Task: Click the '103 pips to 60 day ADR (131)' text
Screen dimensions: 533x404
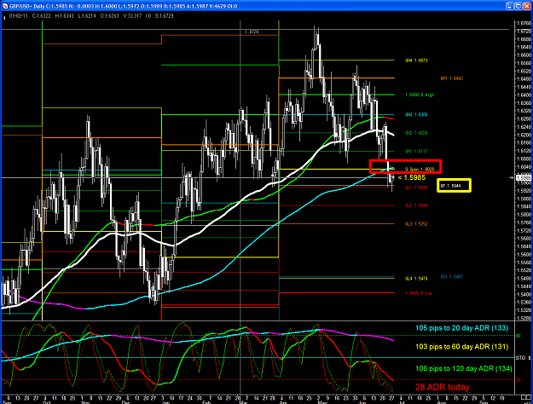Action: 462,347
